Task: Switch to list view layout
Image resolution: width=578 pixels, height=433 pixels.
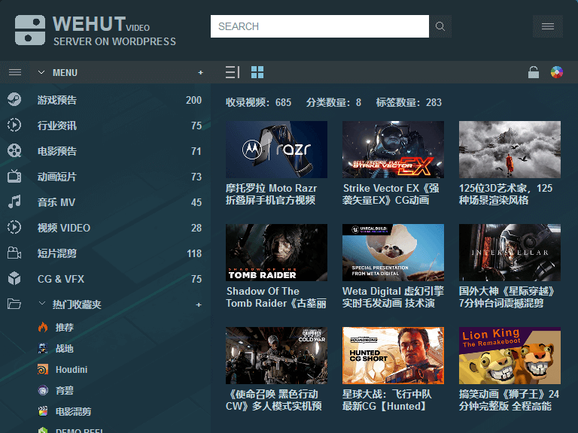Action: [x=233, y=72]
